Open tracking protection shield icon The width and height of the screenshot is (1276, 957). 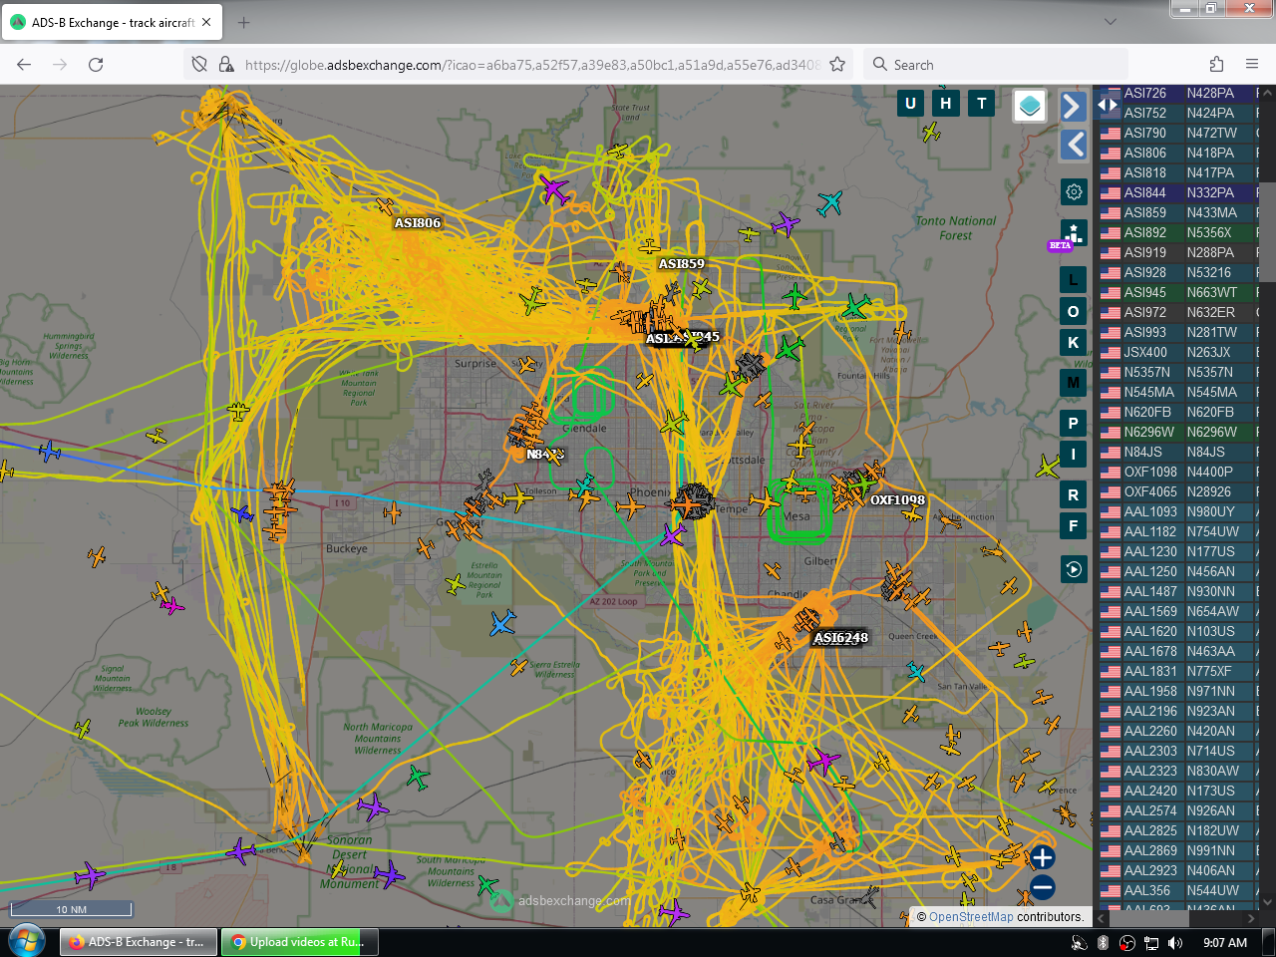199,64
